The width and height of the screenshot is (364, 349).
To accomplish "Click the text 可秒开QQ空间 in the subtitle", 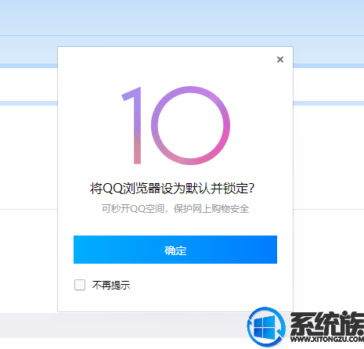I will coord(133,209).
